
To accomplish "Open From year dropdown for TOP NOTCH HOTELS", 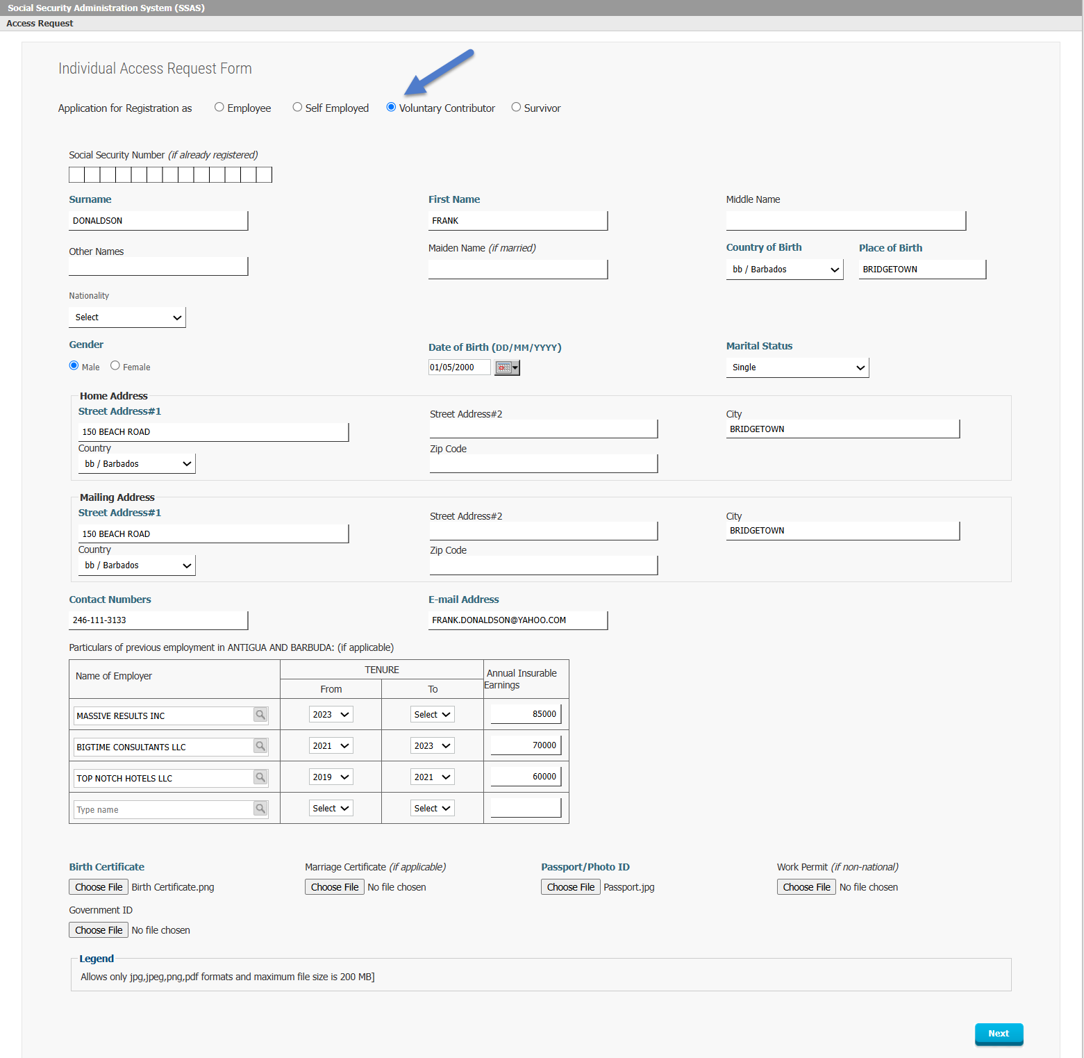I will point(331,777).
